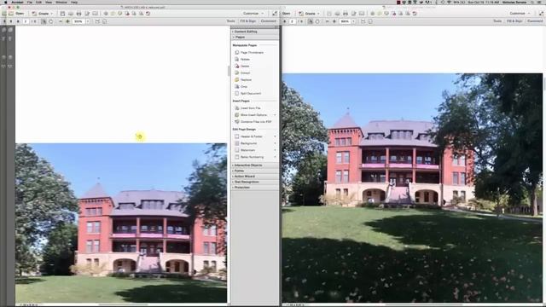Open Customize dropdown in left window
The image size is (546, 307).
[x=253, y=14]
